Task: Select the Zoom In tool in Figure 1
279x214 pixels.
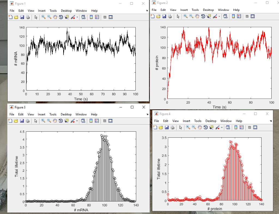Action: [43, 17]
